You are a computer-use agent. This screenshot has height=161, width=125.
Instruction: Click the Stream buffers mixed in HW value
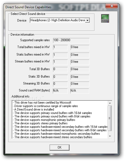pyautogui.click(x=60, y=62)
